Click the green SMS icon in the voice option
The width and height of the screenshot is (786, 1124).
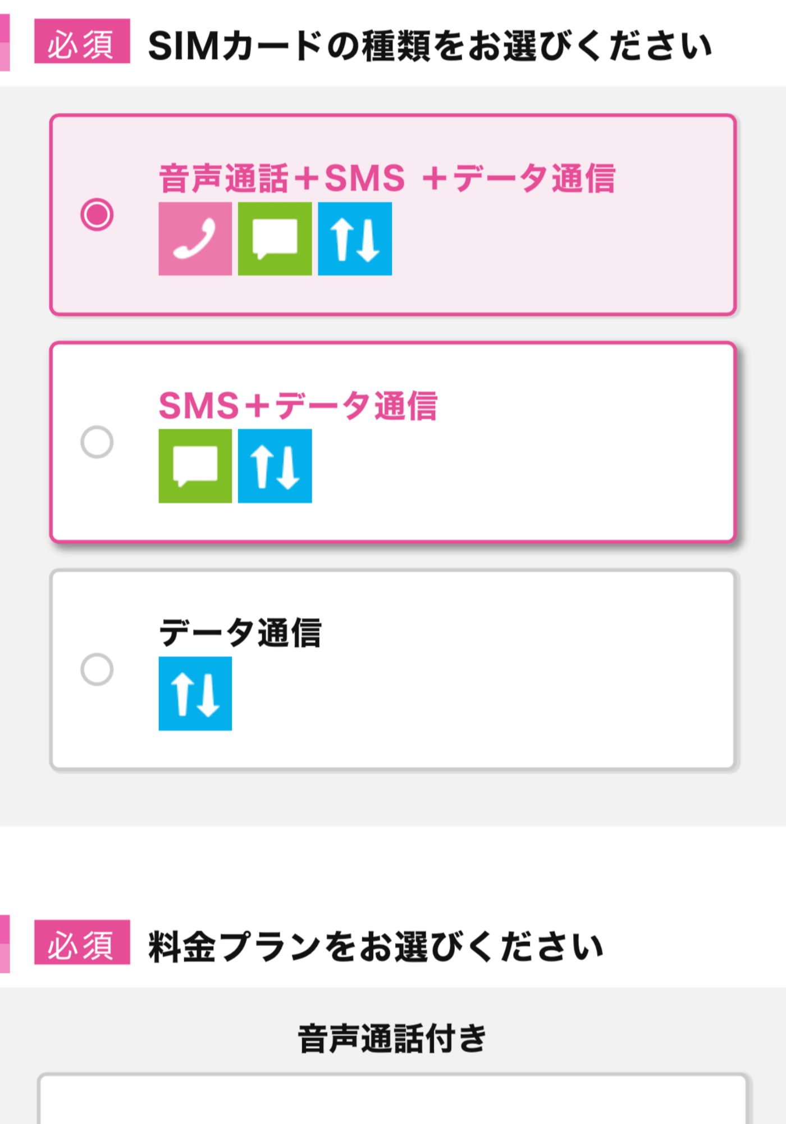pyautogui.click(x=275, y=239)
